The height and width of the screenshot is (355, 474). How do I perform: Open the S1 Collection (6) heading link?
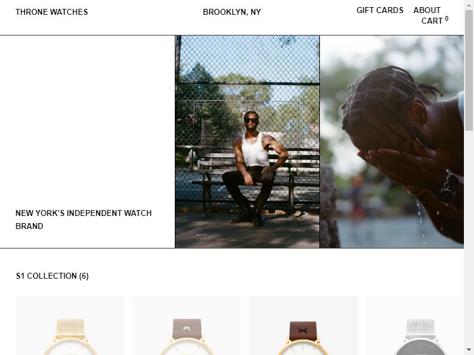point(52,276)
